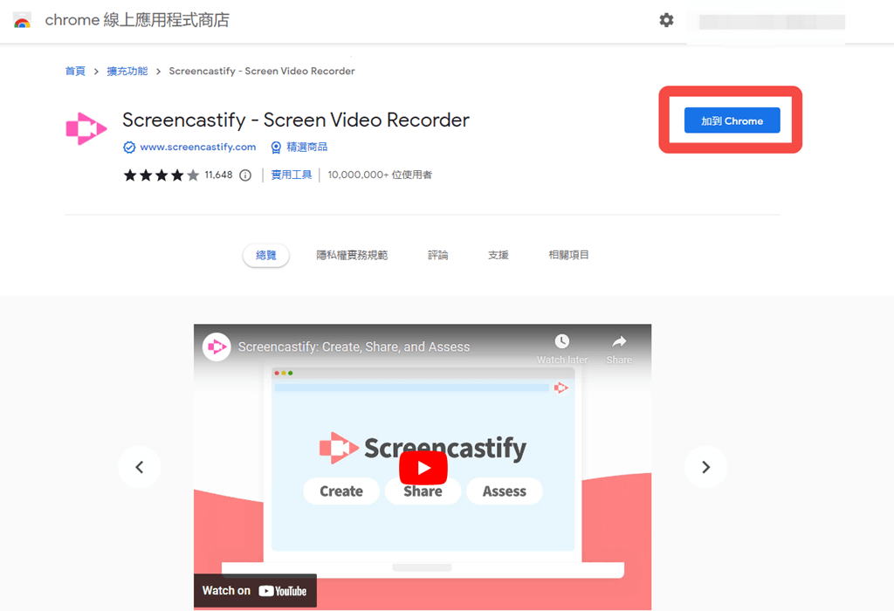Click the 加到 Chrome button
894x611 pixels.
732,120
